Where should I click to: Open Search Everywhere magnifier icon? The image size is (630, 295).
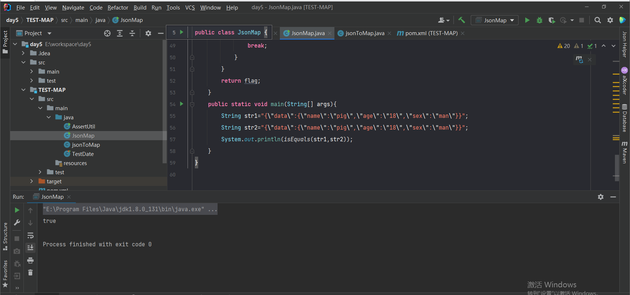[597, 20]
